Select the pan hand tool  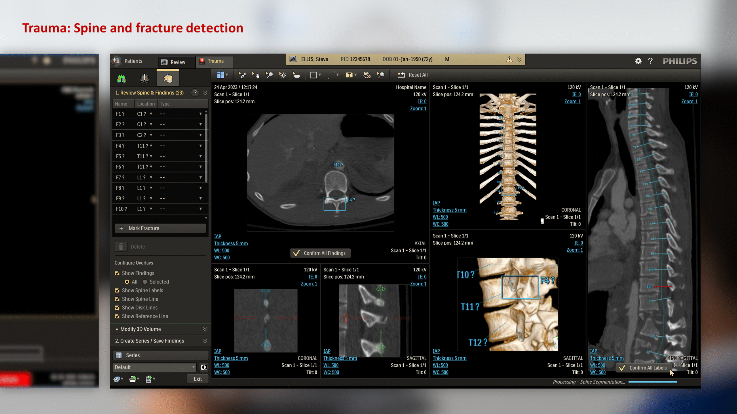(x=255, y=75)
